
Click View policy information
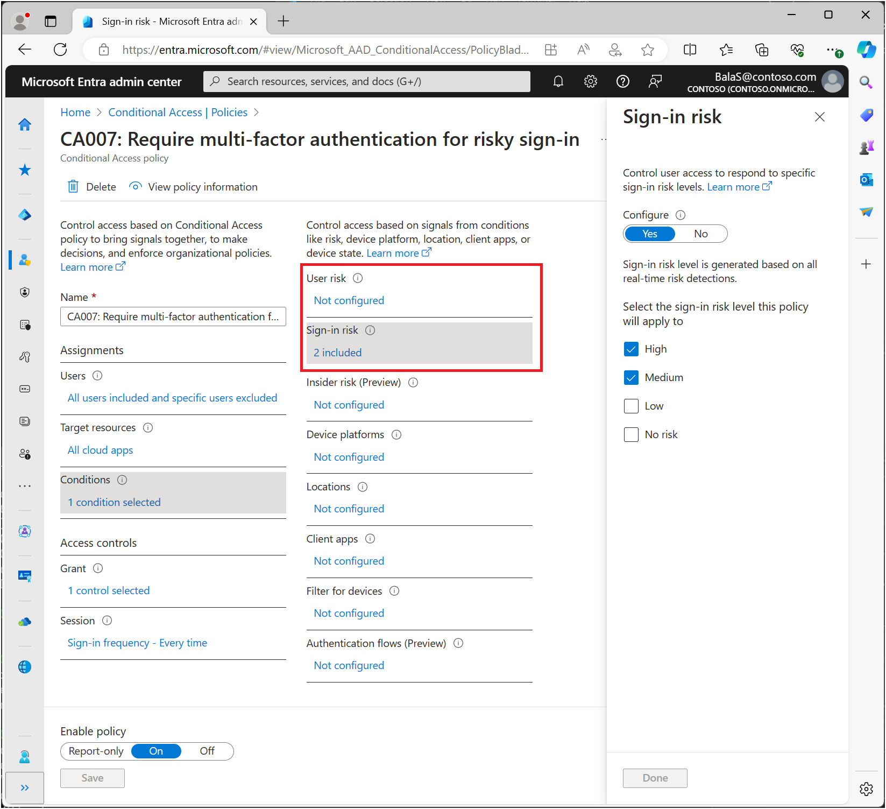202,187
